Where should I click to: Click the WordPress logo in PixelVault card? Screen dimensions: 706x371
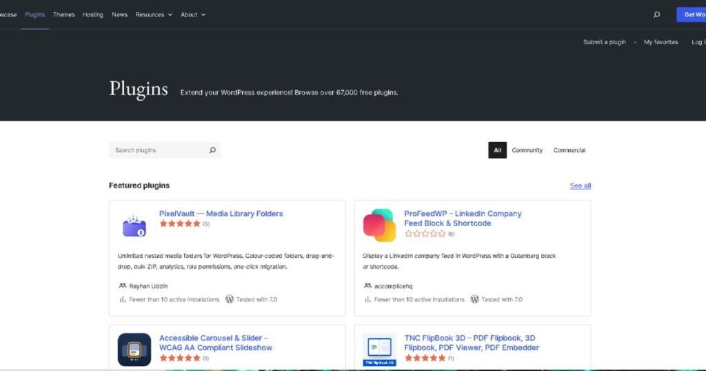coord(230,299)
